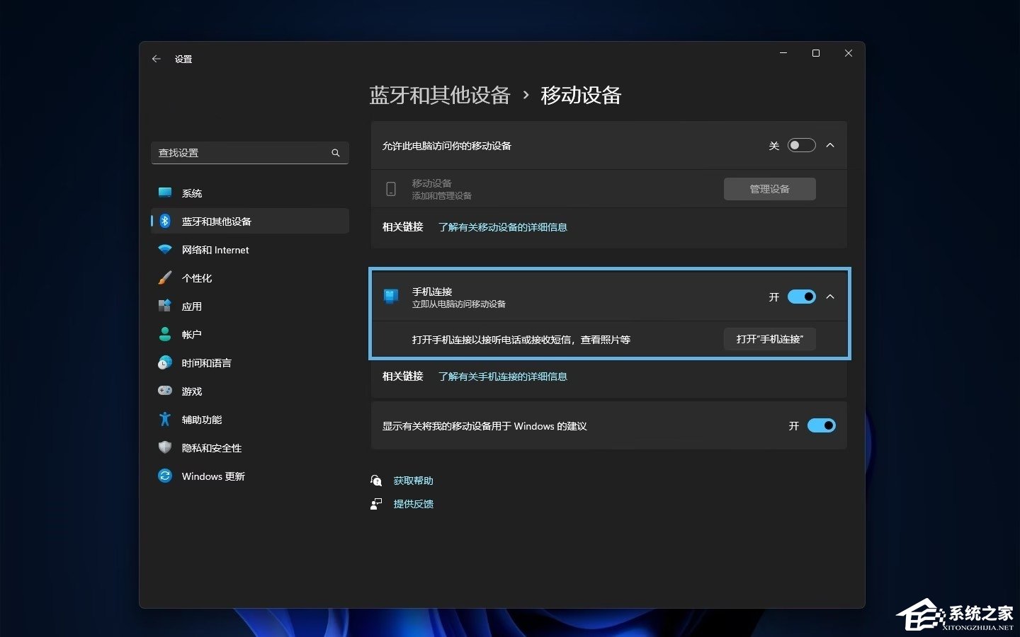Collapse the 允许此电脑访问 section chevron
Screen dimensions: 1020x637
pyautogui.click(x=830, y=146)
